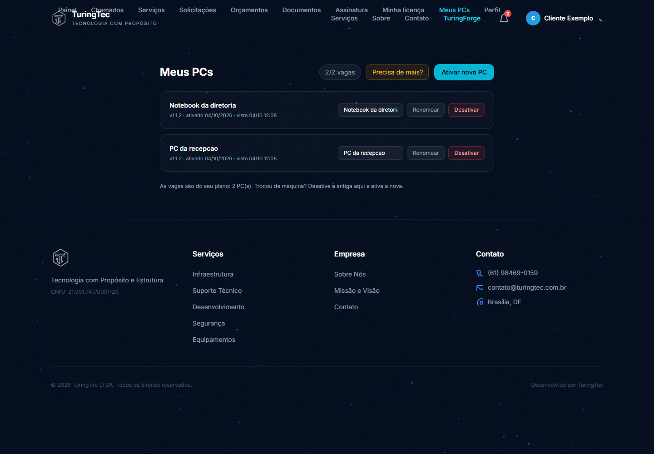Image resolution: width=654 pixels, height=454 pixels.
Task: Rename the Notebook da diretoria PC
Action: point(426,110)
